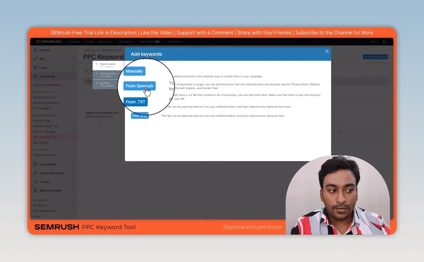Click the From .TXT button
The width and height of the screenshot is (424, 262).
click(x=136, y=102)
